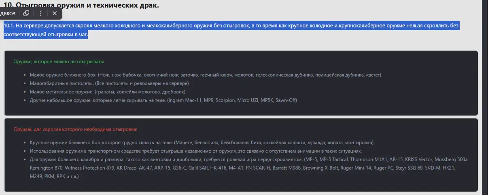Click the "Крупное оружие ближнего боя" bullet
488x195 pixels.
[201, 143]
